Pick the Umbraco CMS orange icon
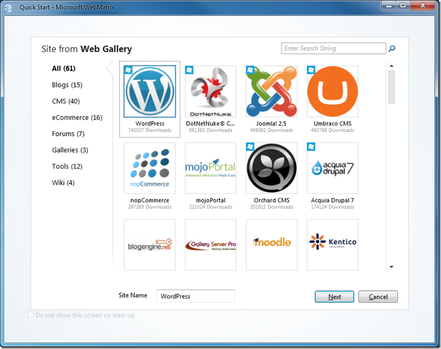 tap(333, 91)
